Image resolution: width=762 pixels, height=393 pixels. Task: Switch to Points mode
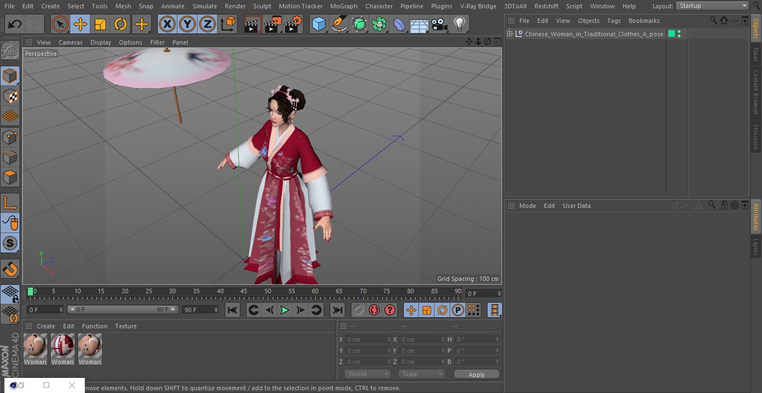tap(10, 137)
